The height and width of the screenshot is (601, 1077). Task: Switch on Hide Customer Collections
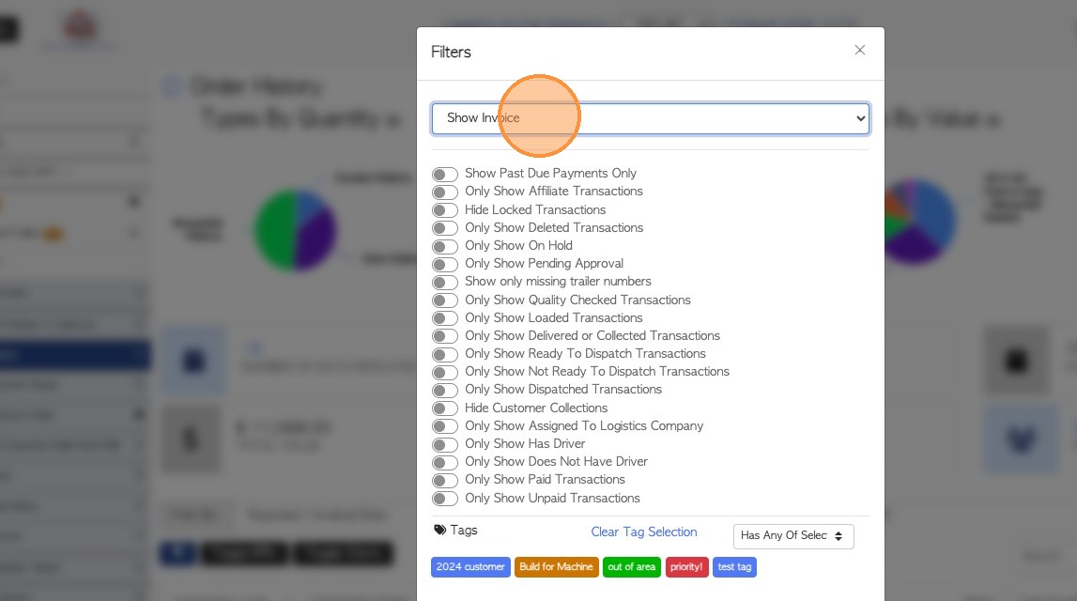445,408
